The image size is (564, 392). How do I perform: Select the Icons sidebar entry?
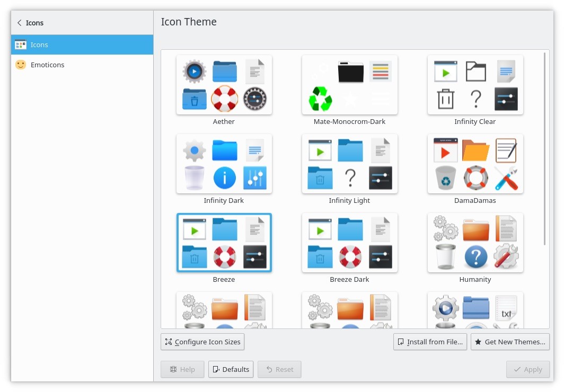click(x=82, y=44)
